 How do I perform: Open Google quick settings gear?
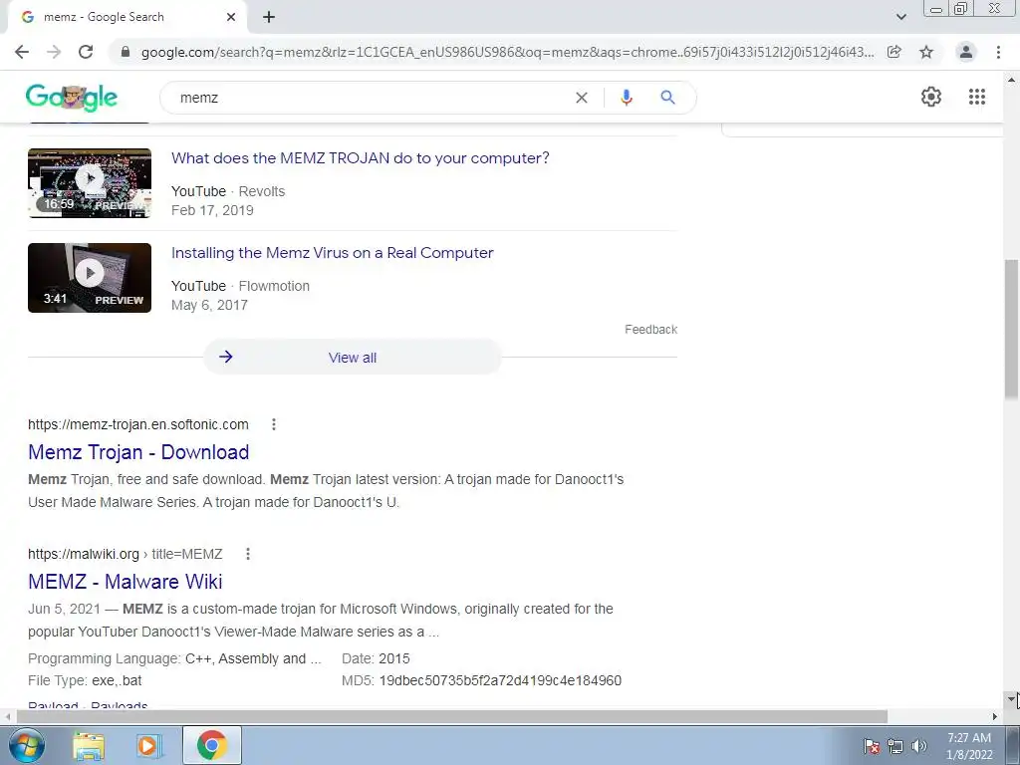point(931,97)
